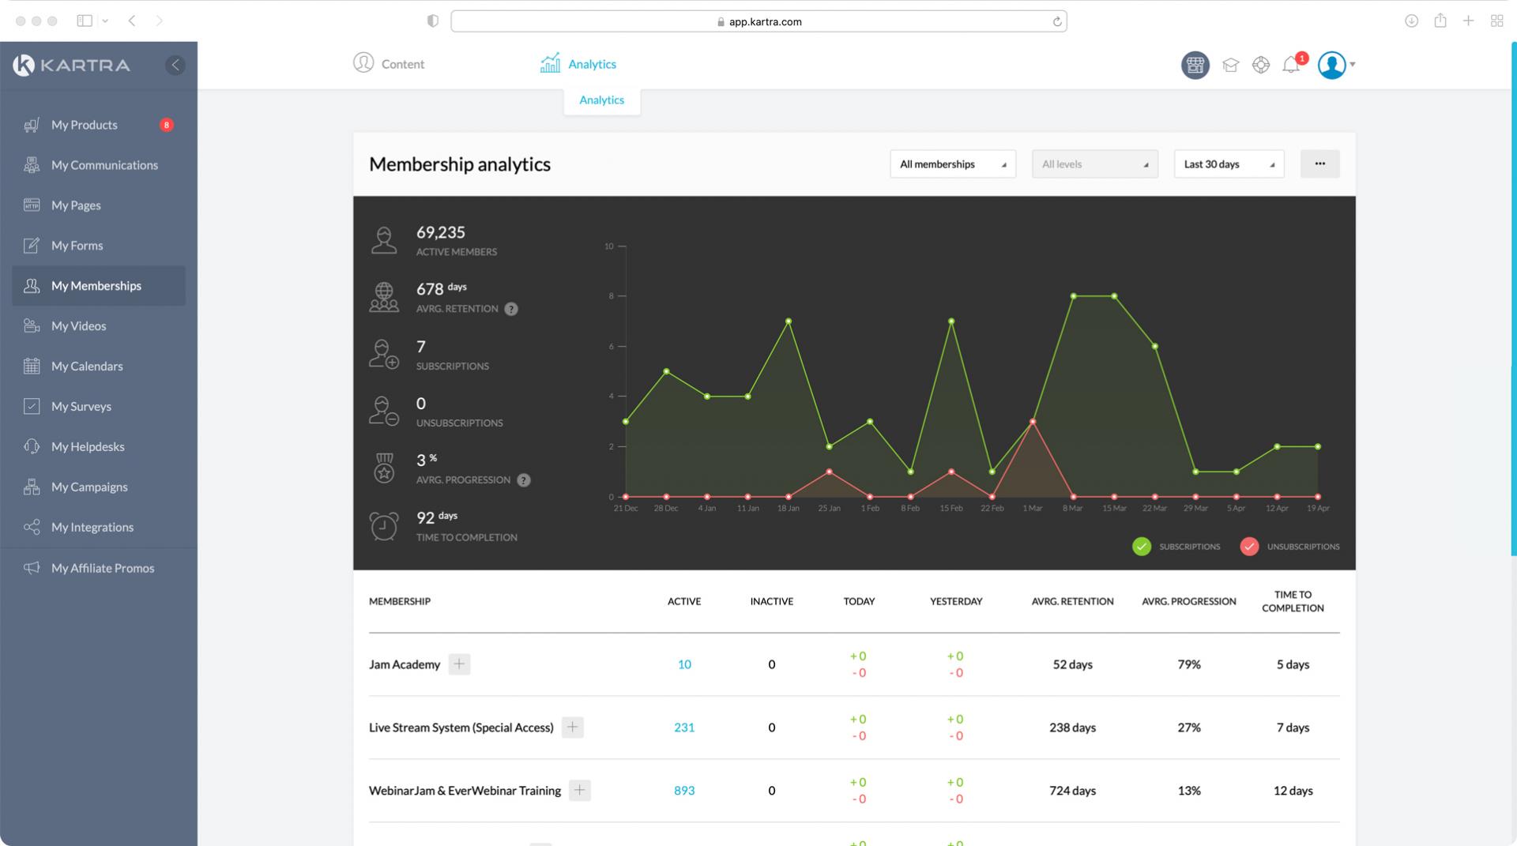Click the 231 active members link

[684, 728]
